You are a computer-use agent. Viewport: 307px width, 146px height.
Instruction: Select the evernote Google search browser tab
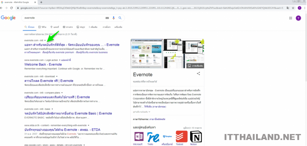[x=18, y=2]
